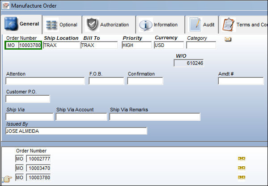
Task: Click the Order Number field 10003780 at top
Action: click(x=30, y=46)
